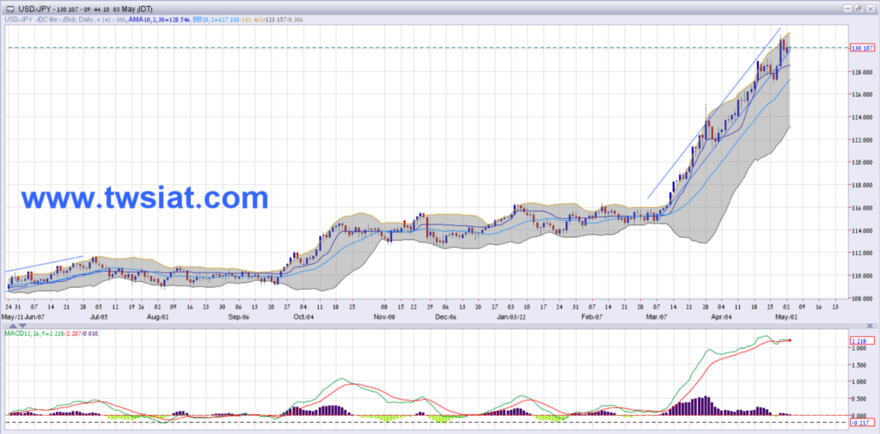The height and width of the screenshot is (434, 880).
Task: Select the MACD12,26,9 legend label
Action: (x=51, y=333)
